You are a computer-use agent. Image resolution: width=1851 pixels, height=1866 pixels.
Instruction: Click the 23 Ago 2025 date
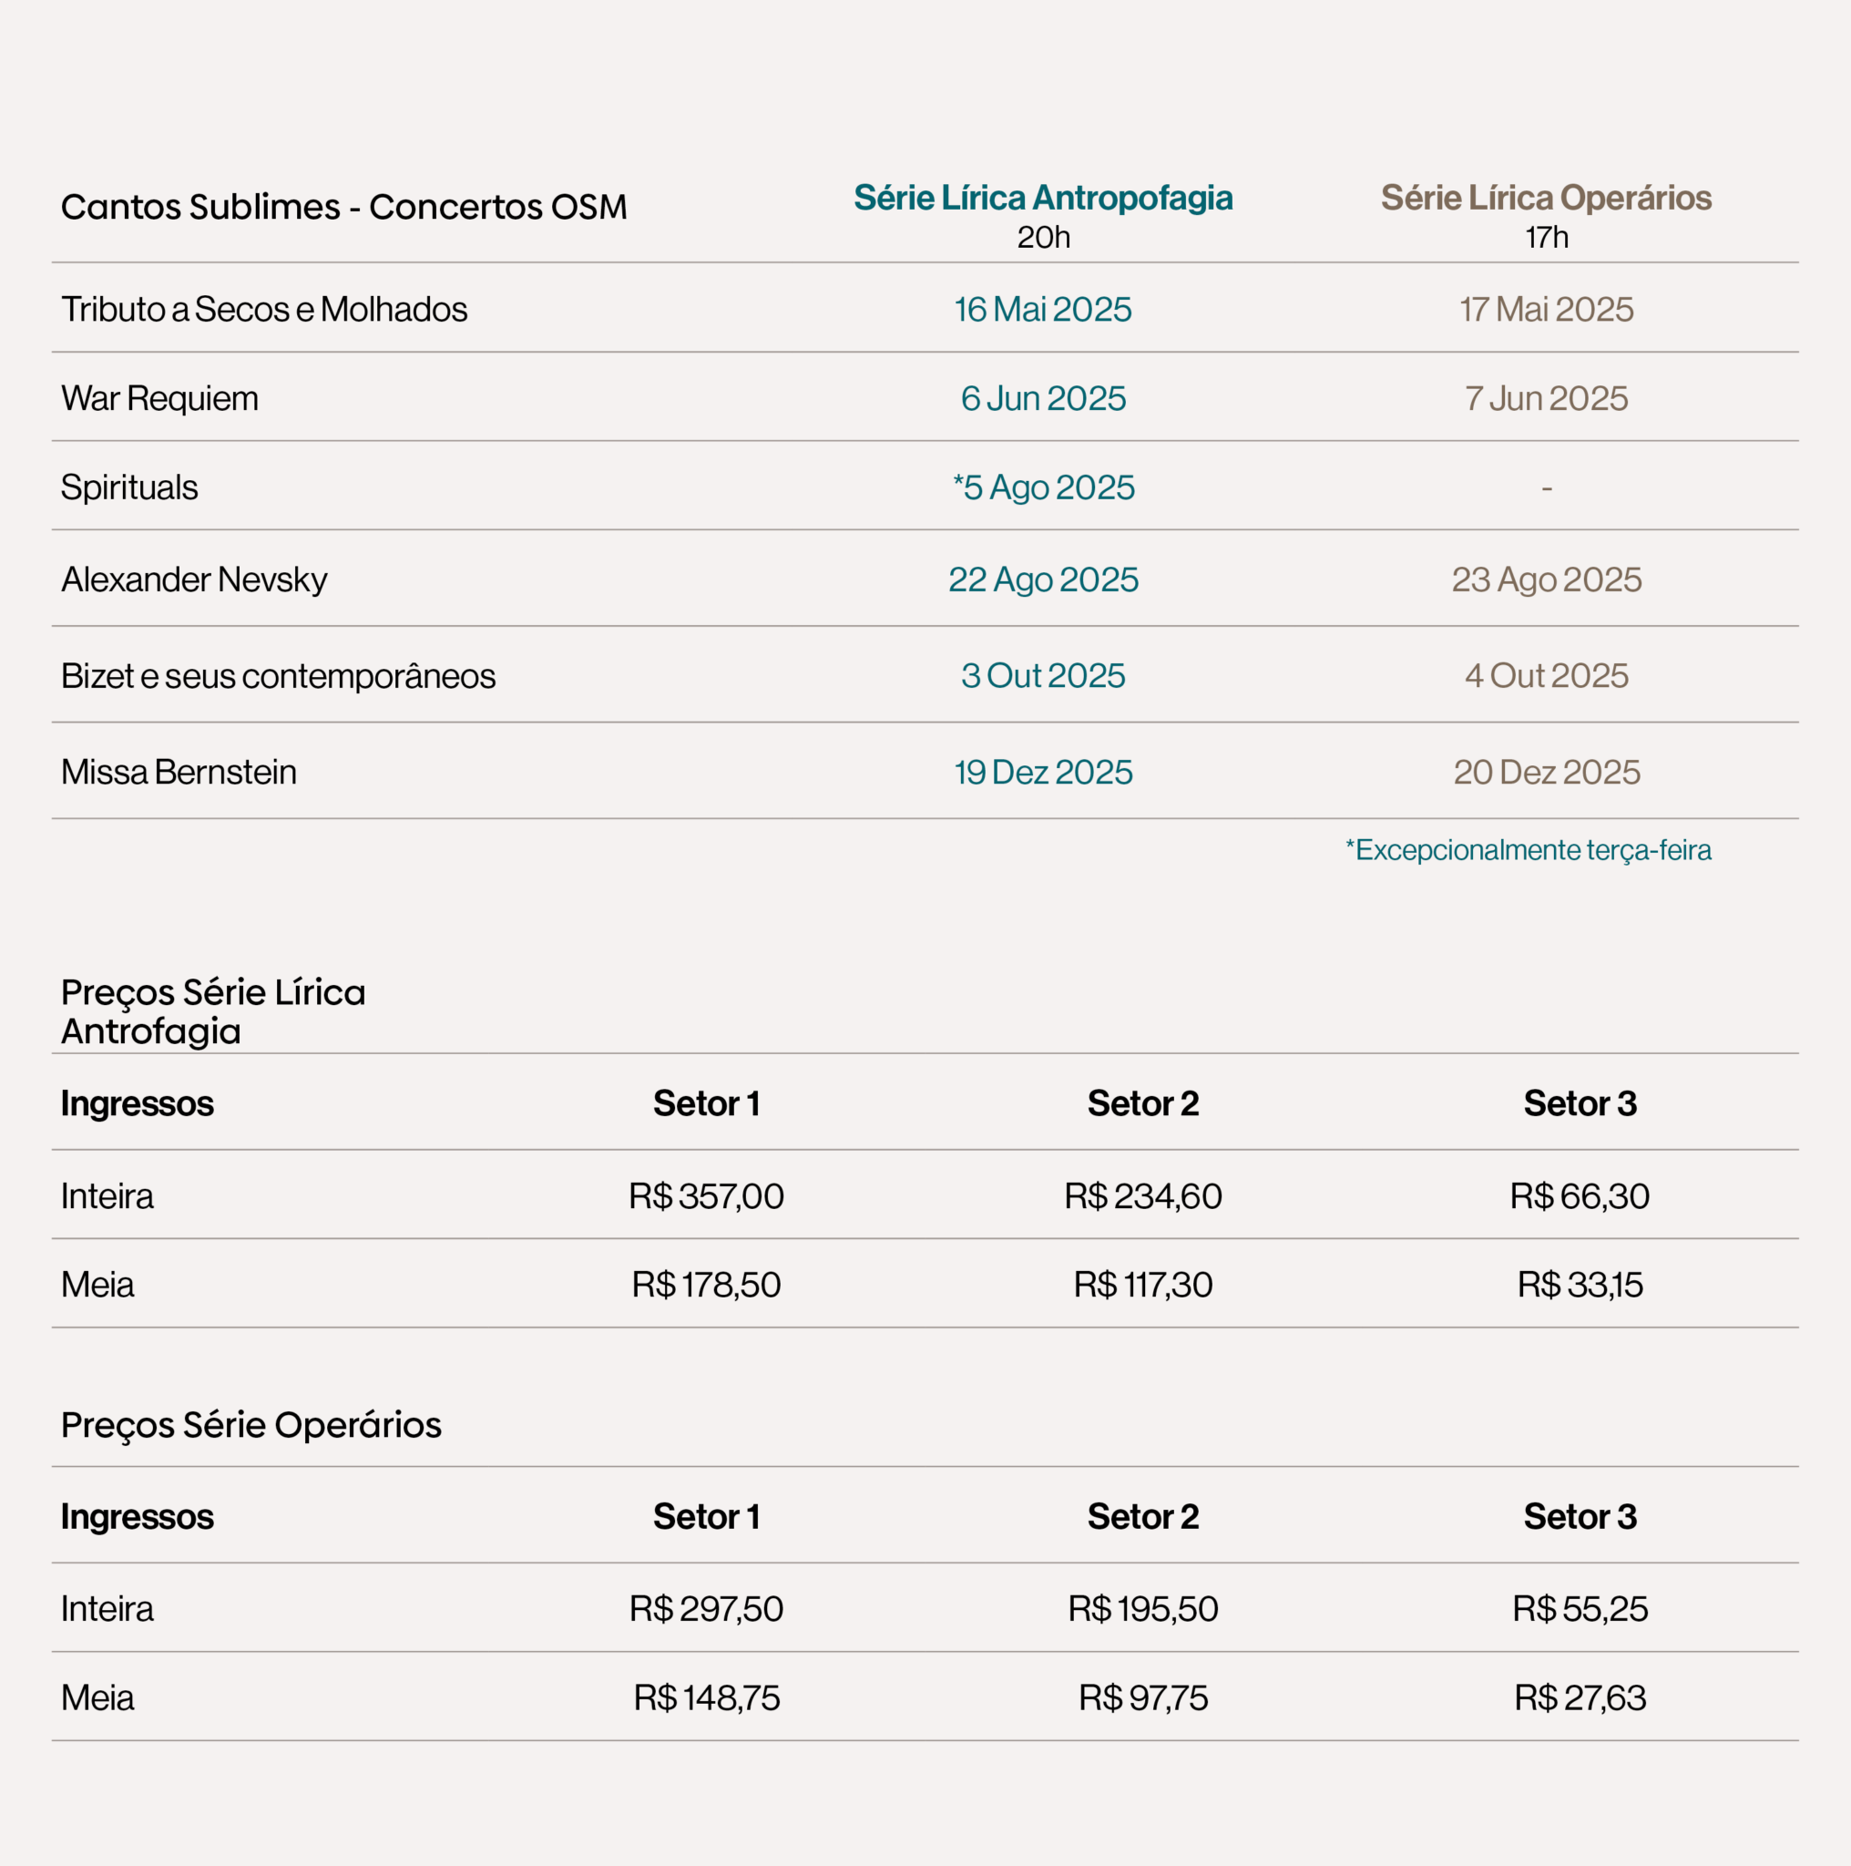pos(1546,579)
